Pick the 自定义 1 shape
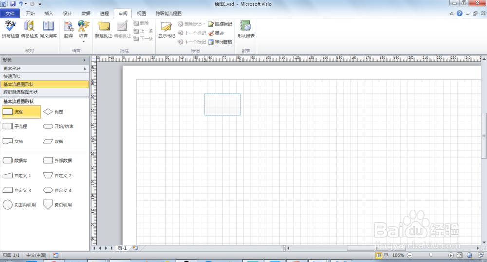 [x=17, y=175]
